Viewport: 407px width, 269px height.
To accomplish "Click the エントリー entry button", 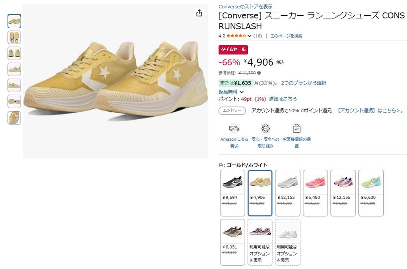I will point(232,111).
